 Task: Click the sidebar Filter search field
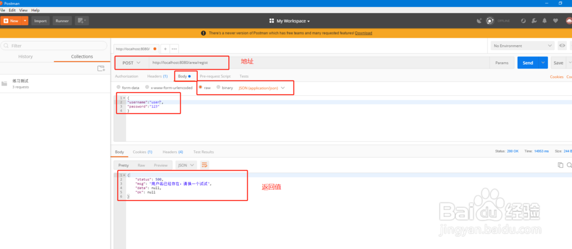[x=54, y=46]
